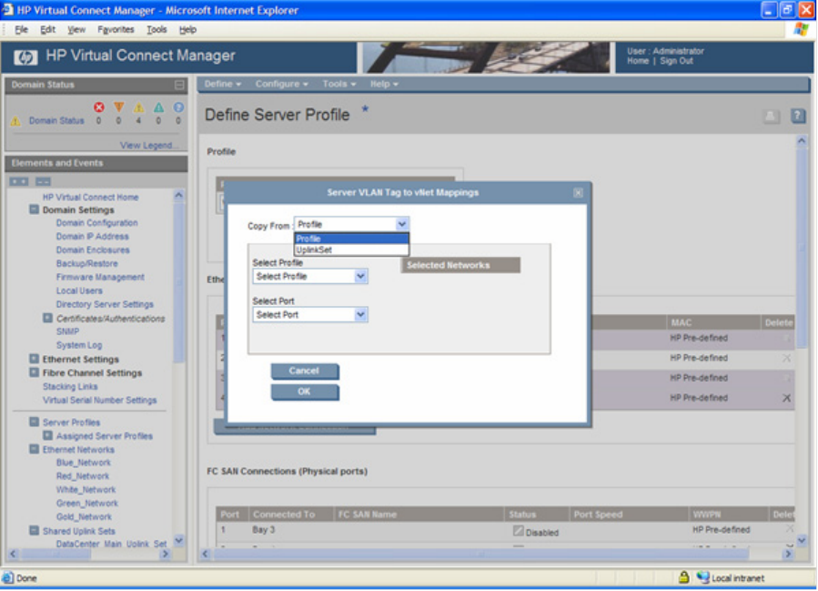This screenshot has width=818, height=591.
Task: Click the orange major alert icon
Action: coord(118,107)
